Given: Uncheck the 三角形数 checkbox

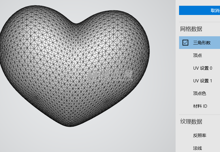Looking at the screenshot, I should 185,43.
